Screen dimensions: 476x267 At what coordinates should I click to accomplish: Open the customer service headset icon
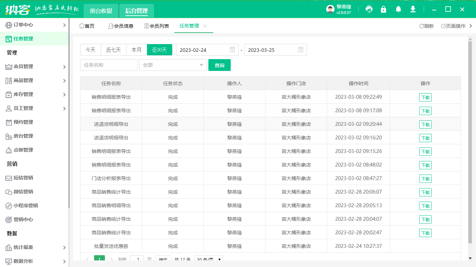click(x=369, y=9)
